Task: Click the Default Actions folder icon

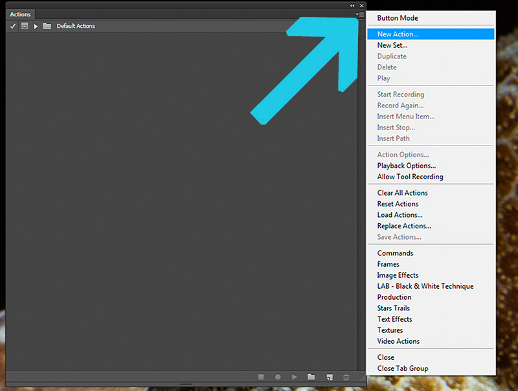Action: [47, 26]
